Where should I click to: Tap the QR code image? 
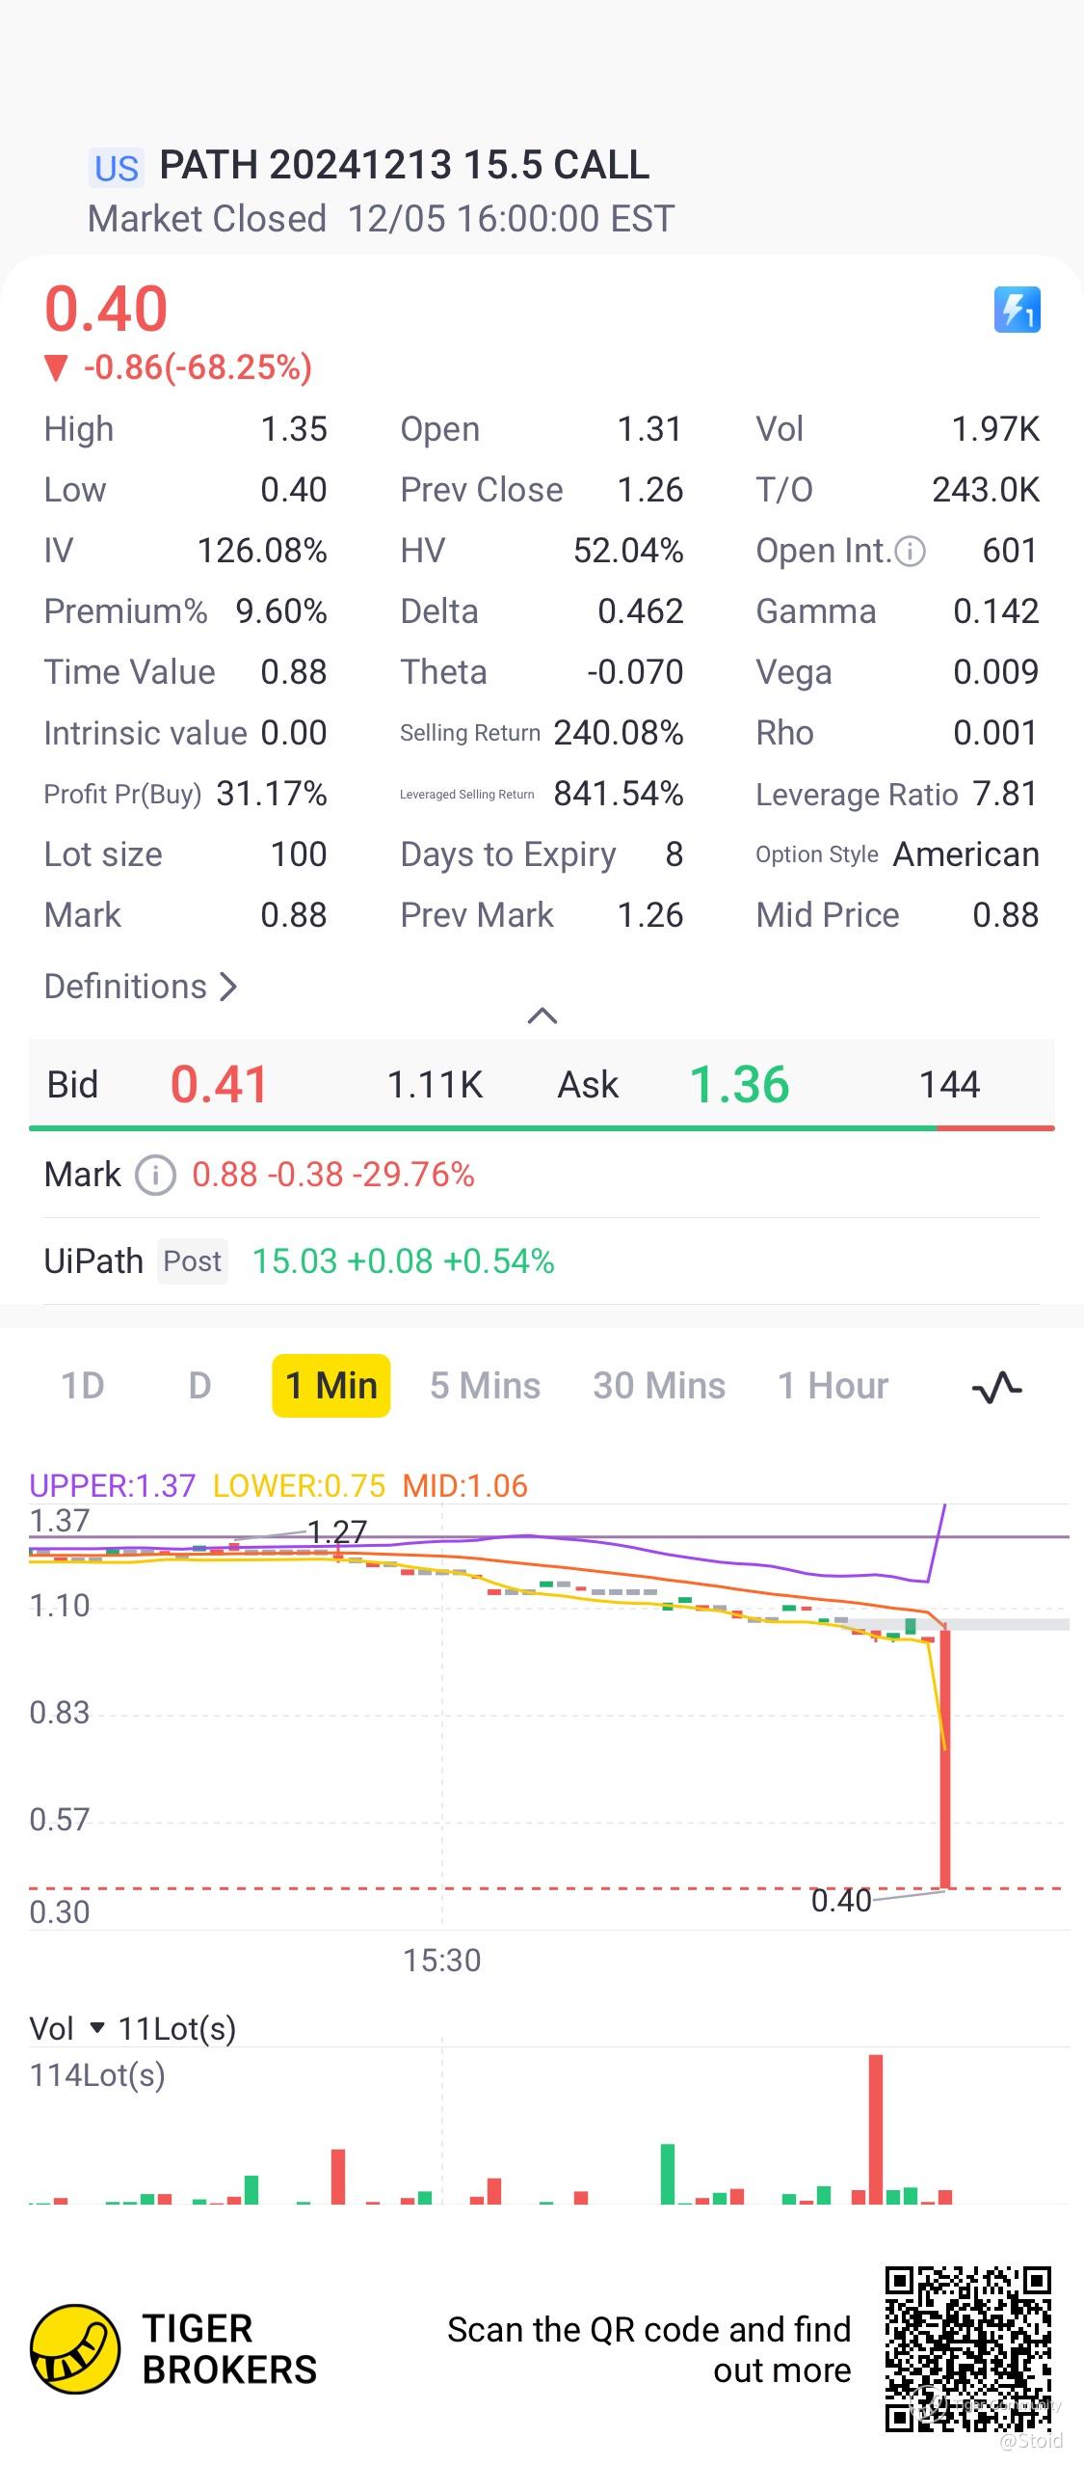(x=967, y=2348)
